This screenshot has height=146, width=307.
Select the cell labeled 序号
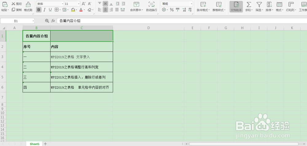pyautogui.click(x=37, y=47)
